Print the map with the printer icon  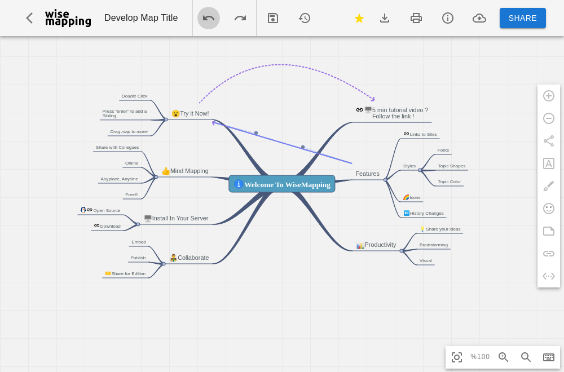416,18
